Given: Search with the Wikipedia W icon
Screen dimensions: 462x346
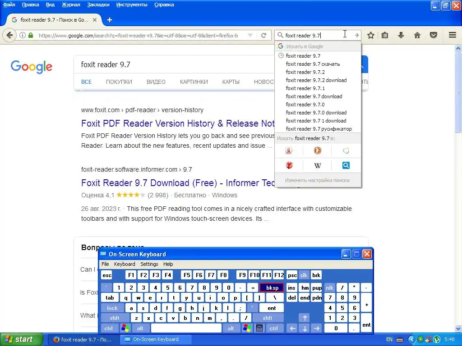Looking at the screenshot, I should click(317, 165).
